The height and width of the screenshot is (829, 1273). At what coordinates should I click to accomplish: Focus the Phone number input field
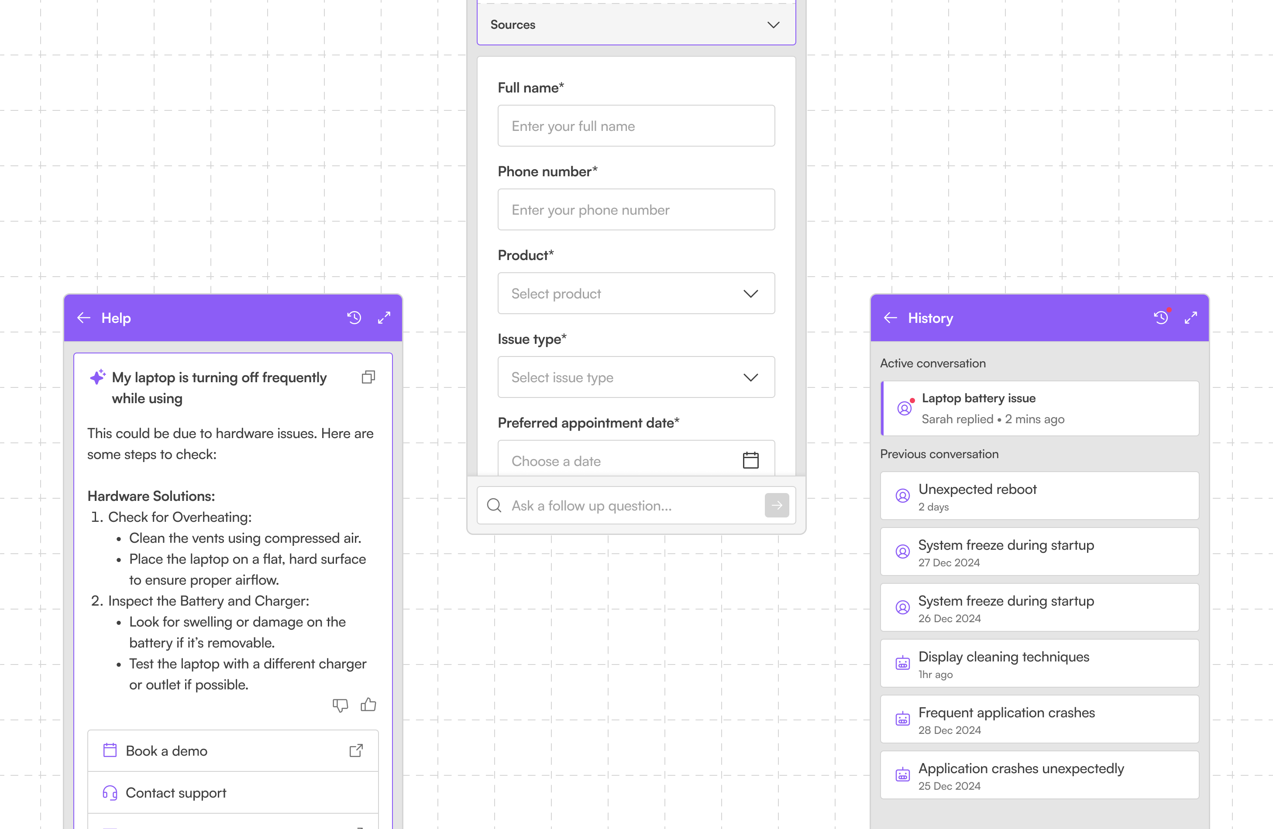(636, 210)
